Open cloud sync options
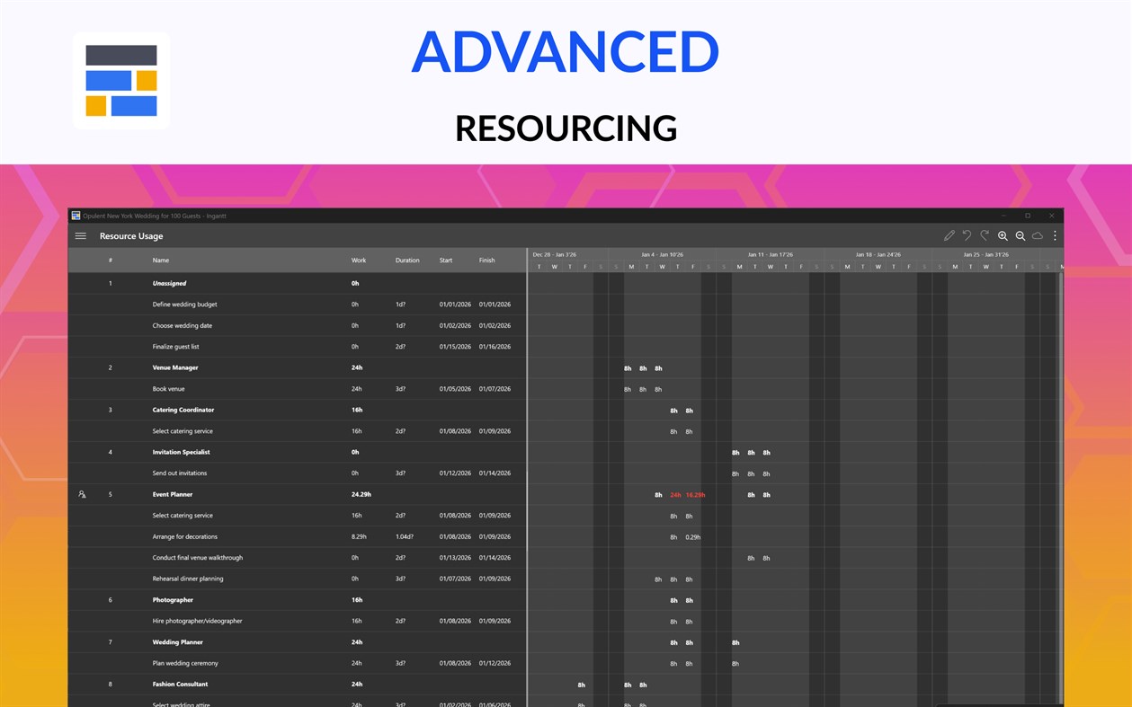 coord(1038,235)
